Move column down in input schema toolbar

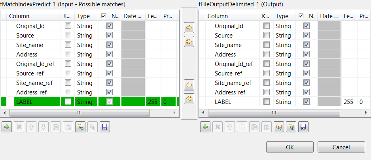tap(44, 127)
